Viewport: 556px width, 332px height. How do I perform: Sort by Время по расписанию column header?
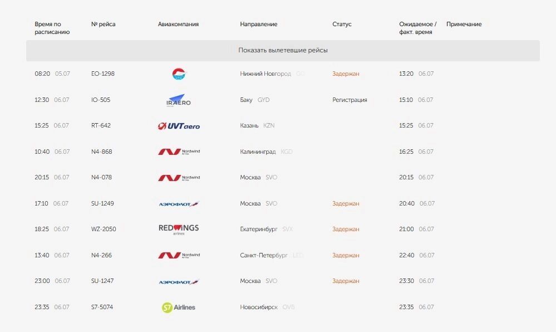click(52, 28)
